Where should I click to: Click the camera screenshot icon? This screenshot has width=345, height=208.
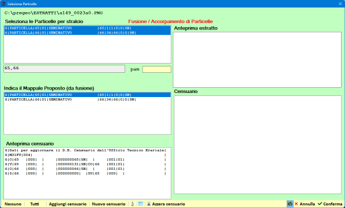pyautogui.click(x=290, y=204)
